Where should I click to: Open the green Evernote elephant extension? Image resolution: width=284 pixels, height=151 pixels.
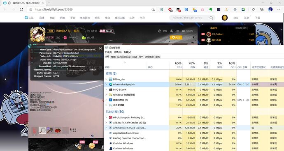pos(210,9)
